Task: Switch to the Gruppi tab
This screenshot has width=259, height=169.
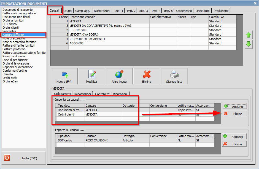Action: coord(68,11)
